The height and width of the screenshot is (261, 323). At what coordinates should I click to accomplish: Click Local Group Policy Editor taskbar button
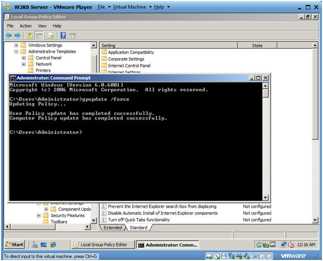102,245
